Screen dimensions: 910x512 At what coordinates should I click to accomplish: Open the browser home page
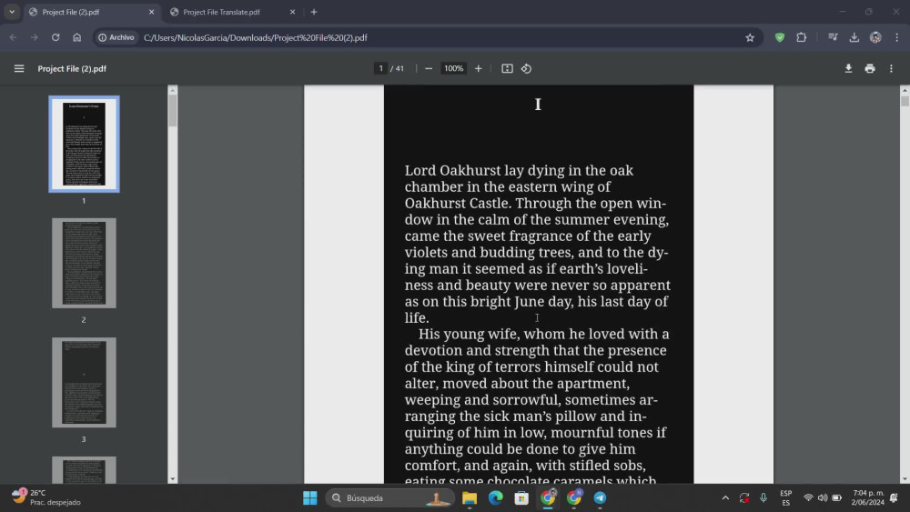click(x=77, y=37)
